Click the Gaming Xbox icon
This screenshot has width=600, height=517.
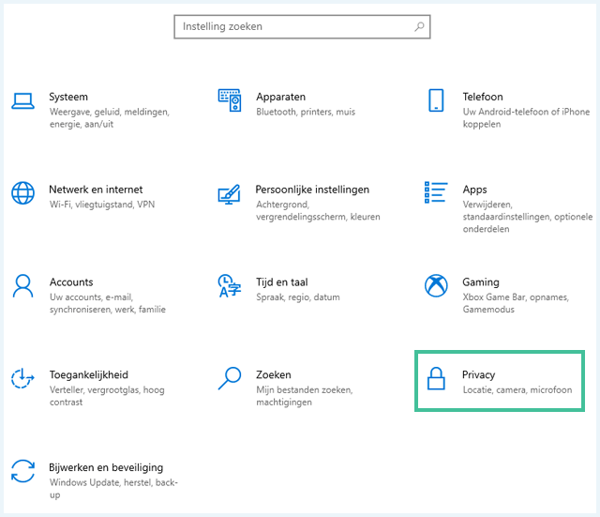tap(436, 285)
